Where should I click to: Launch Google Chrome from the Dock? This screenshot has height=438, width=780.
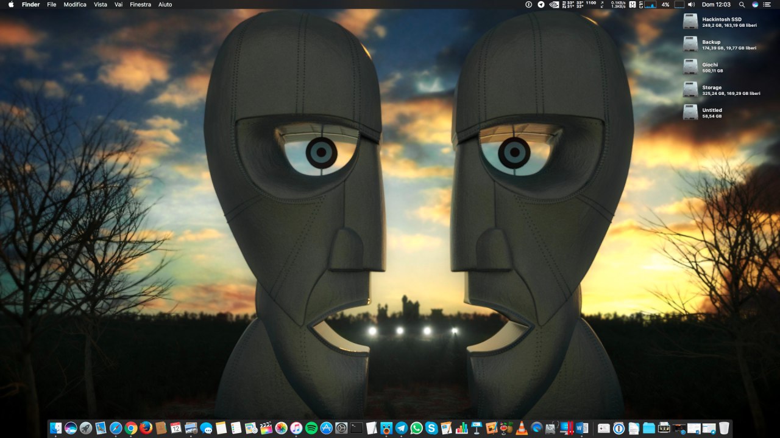click(131, 428)
